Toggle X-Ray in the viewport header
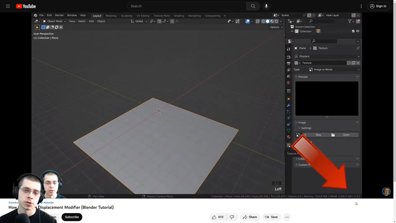The height and width of the screenshot is (223, 396). (x=257, y=21)
